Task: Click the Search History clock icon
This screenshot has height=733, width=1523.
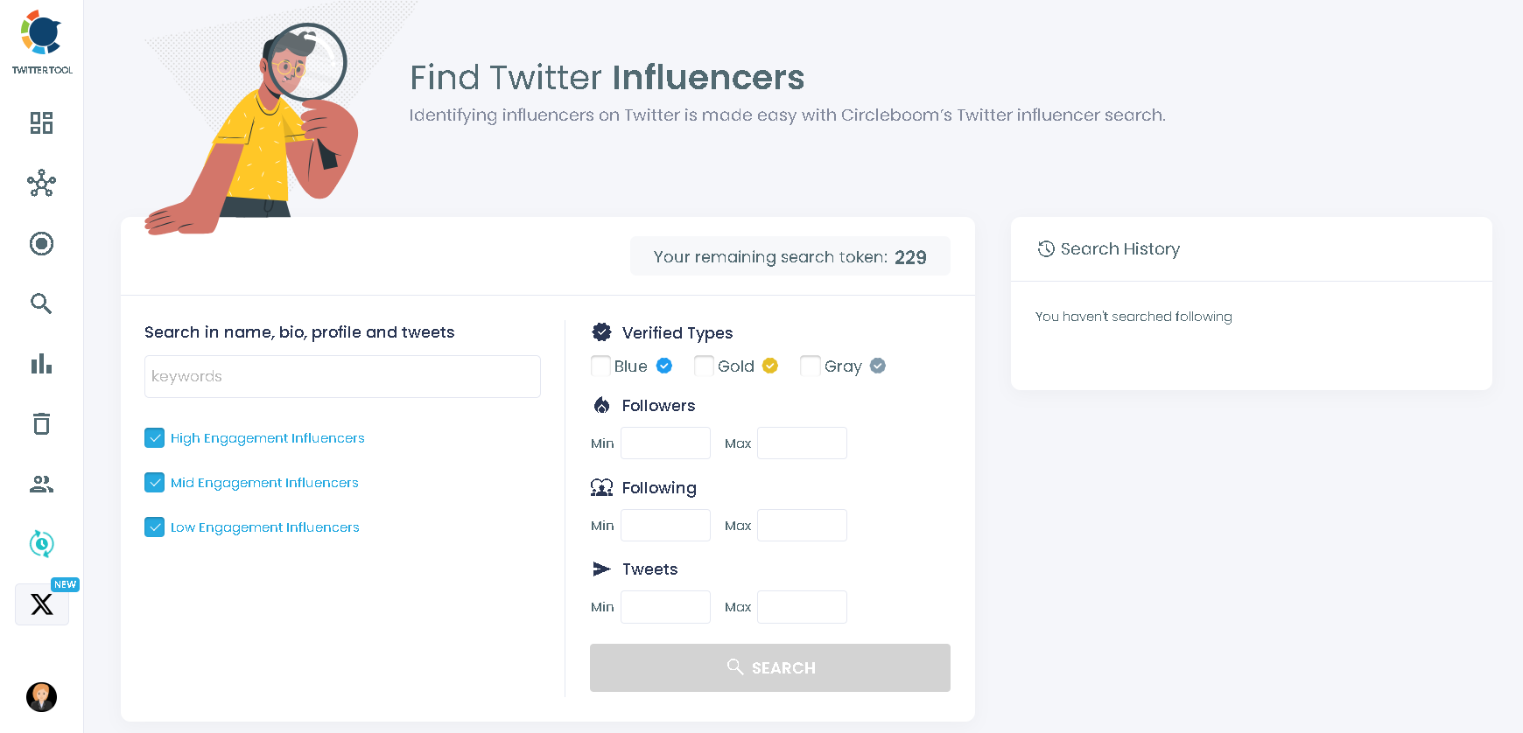Action: [x=1045, y=248]
